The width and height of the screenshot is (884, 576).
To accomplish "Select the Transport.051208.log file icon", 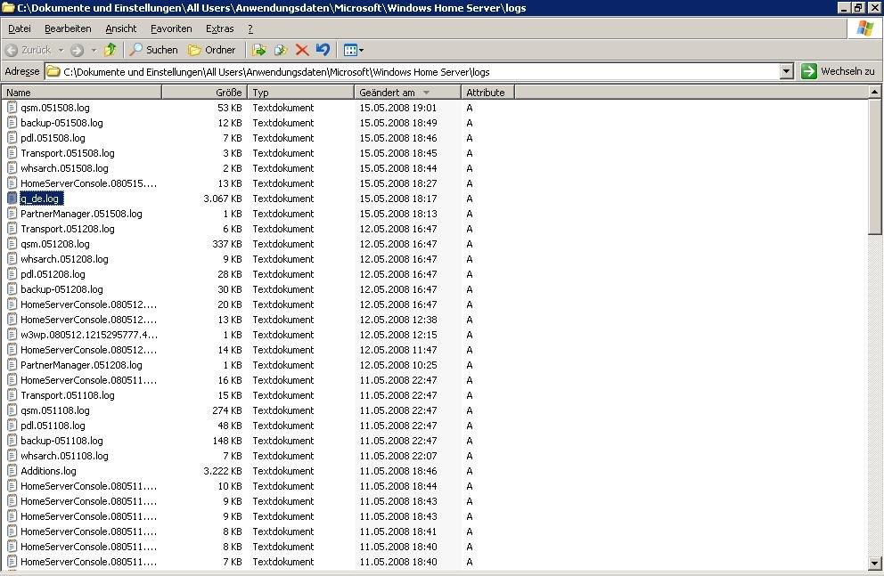I will coord(12,229).
